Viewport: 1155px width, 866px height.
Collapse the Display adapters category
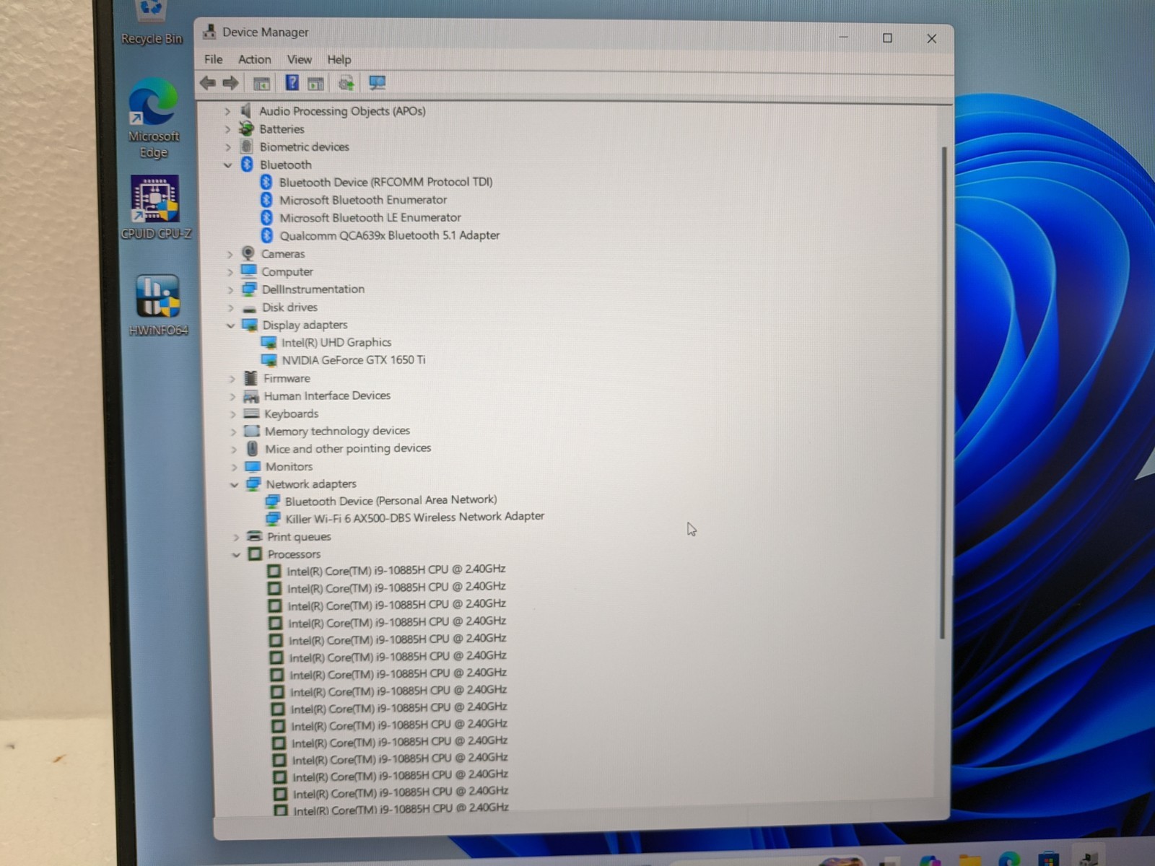point(231,325)
